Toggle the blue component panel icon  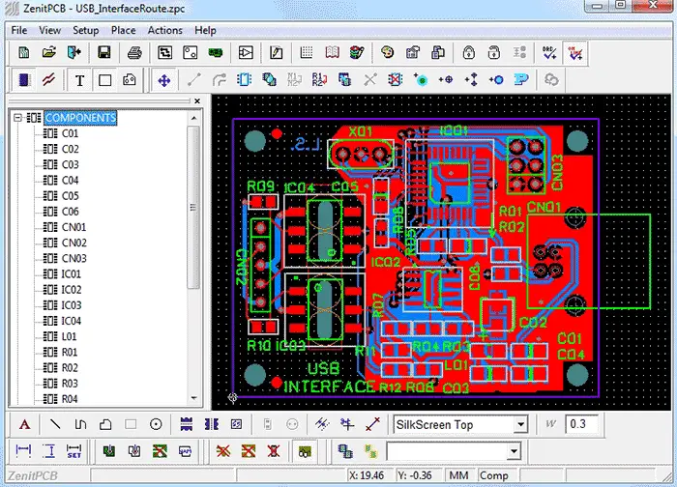pos(24,80)
